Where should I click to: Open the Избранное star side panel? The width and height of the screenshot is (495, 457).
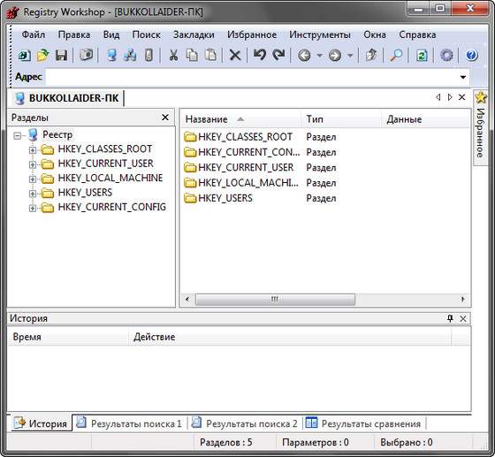coord(481,126)
